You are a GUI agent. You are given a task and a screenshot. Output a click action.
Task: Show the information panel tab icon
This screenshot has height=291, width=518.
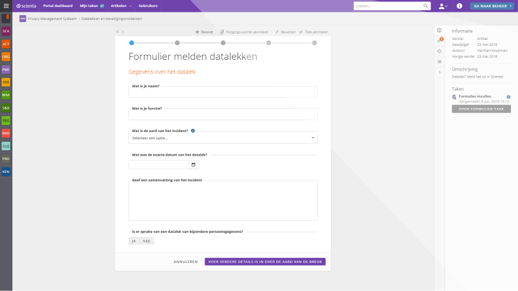click(439, 30)
